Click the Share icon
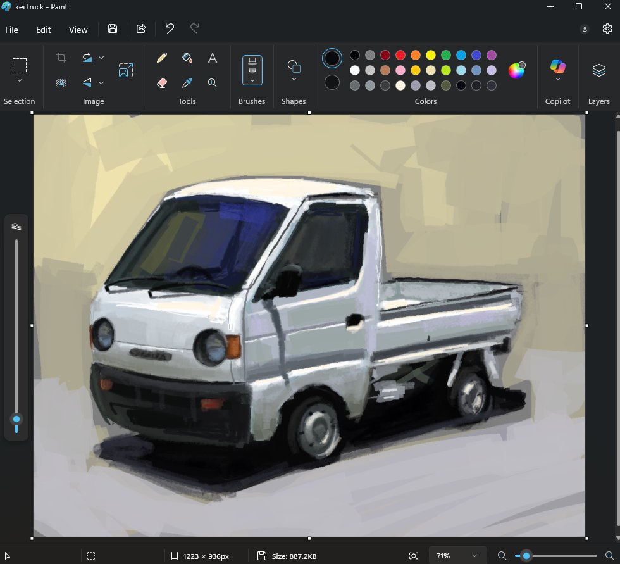The width and height of the screenshot is (620, 564). click(x=141, y=29)
